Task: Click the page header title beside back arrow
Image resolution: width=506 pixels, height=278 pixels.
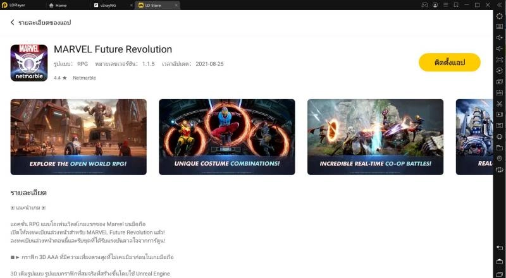Action: point(44,23)
